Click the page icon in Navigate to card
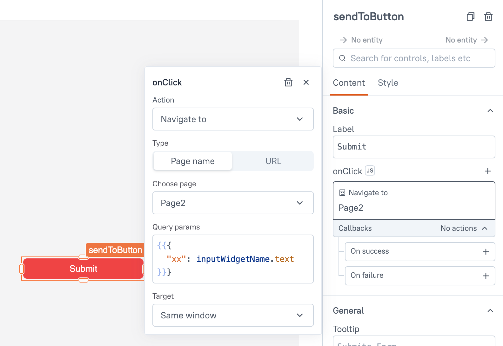The width and height of the screenshot is (503, 346). coord(342,193)
